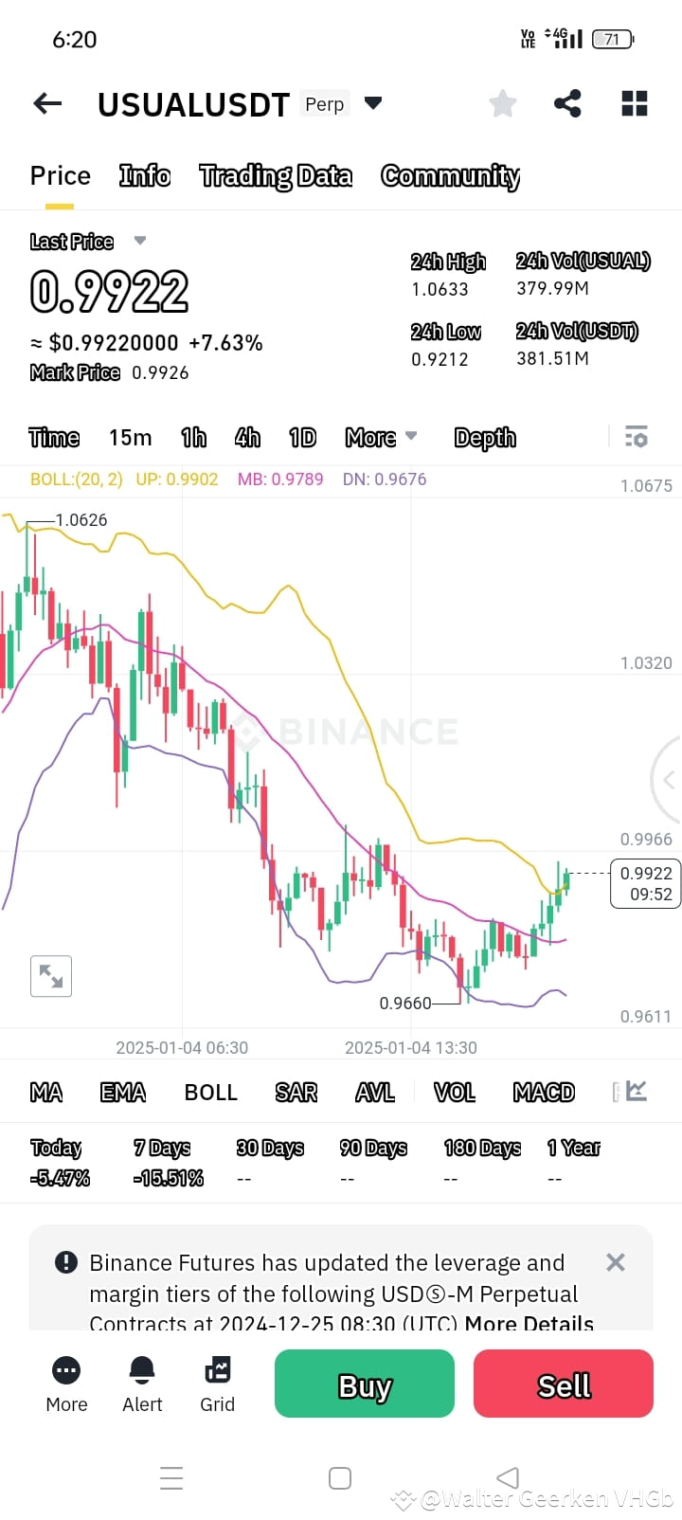
Task: Select the 4h timeframe
Action: pos(248,437)
